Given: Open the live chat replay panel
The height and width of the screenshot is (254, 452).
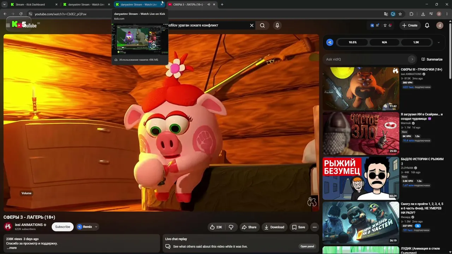Looking at the screenshot, I should pos(307,247).
